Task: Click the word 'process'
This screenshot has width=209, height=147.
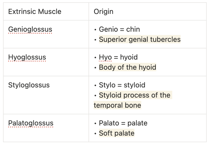Action: pos(140,95)
